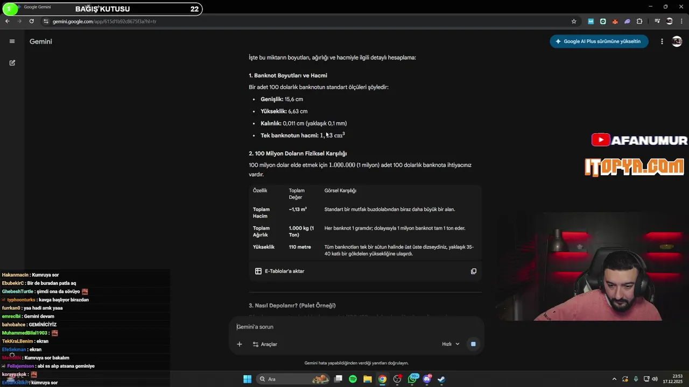This screenshot has width=689, height=387.
Task: Open the Gemini main menu hamburger
Action: click(12, 41)
